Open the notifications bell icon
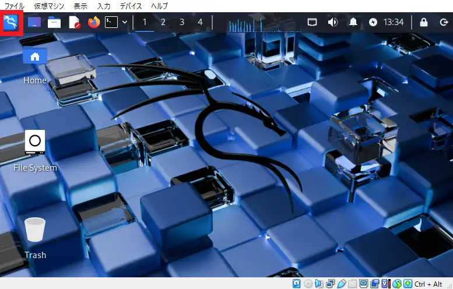 click(353, 22)
